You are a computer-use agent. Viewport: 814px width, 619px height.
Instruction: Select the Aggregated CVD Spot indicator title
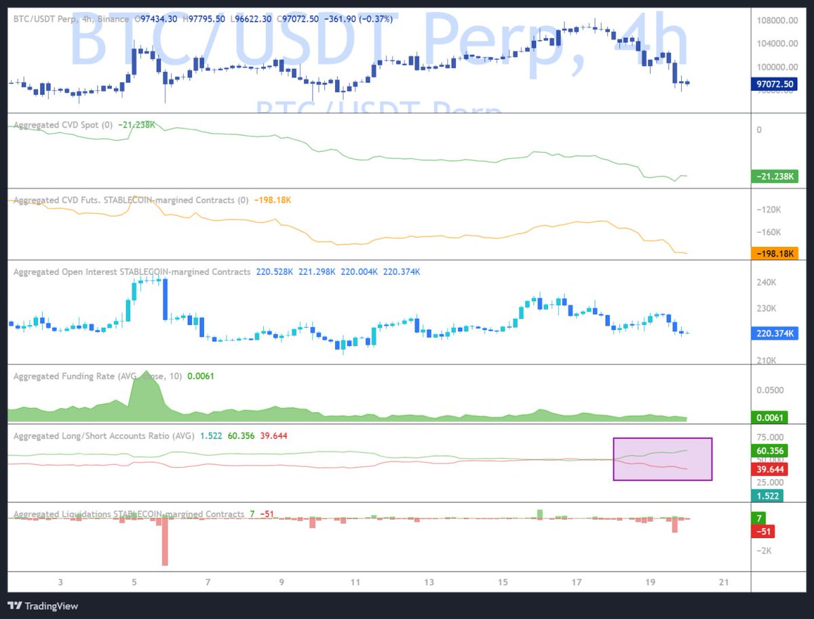(63, 125)
